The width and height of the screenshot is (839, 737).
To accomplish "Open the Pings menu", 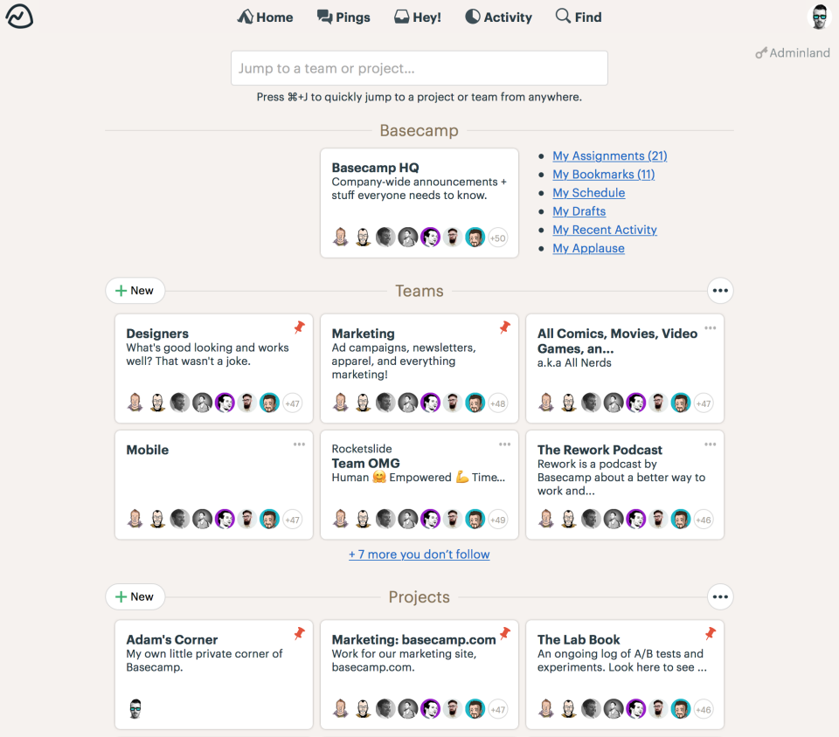I will coord(343,17).
